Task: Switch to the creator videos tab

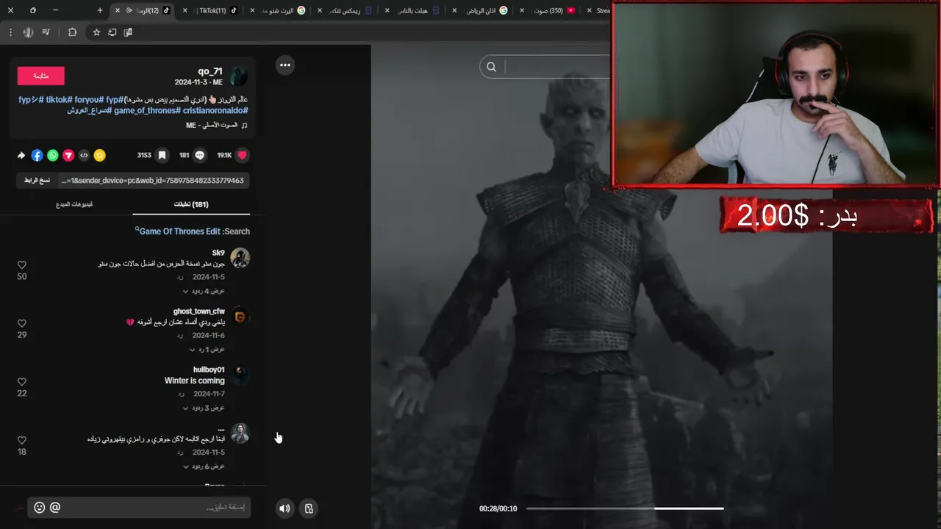Action: 74,205
